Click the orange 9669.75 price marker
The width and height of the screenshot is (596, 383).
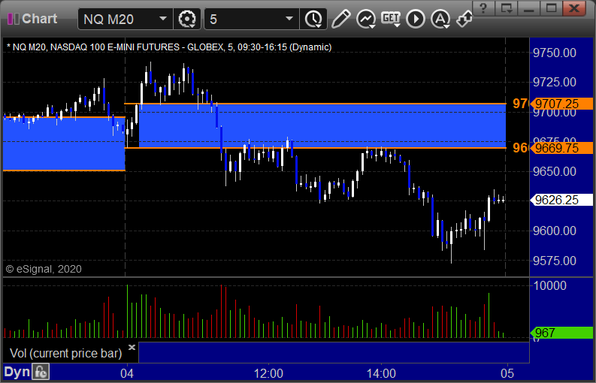(561, 148)
